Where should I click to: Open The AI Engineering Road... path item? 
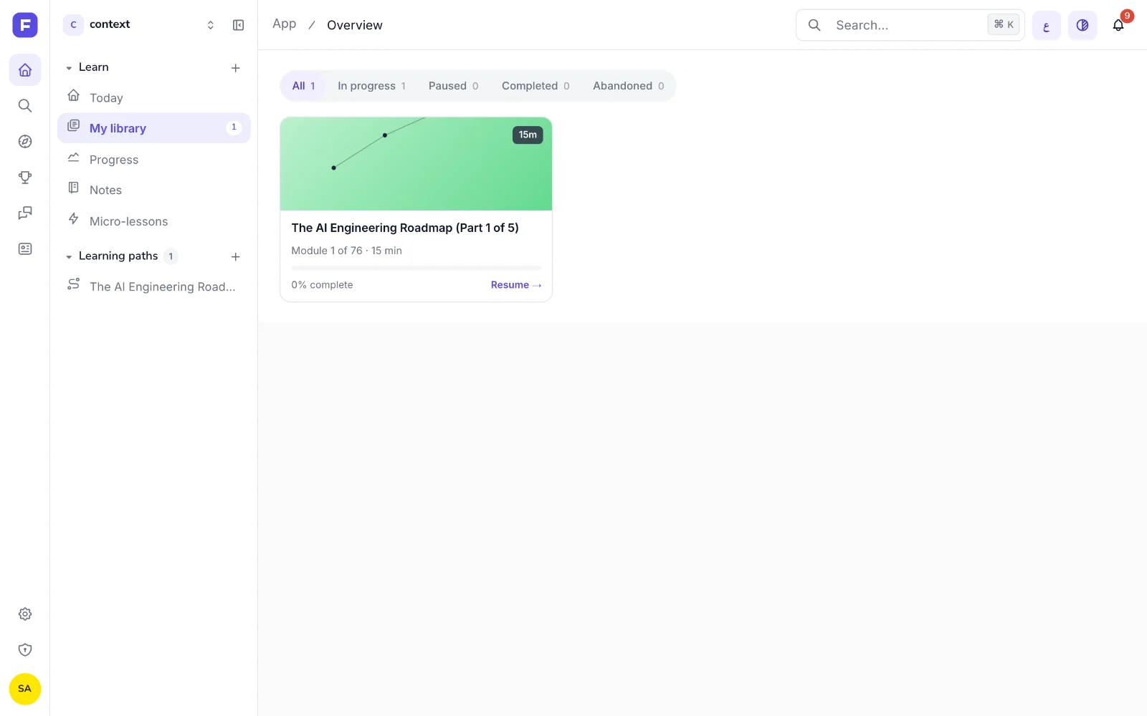point(154,286)
